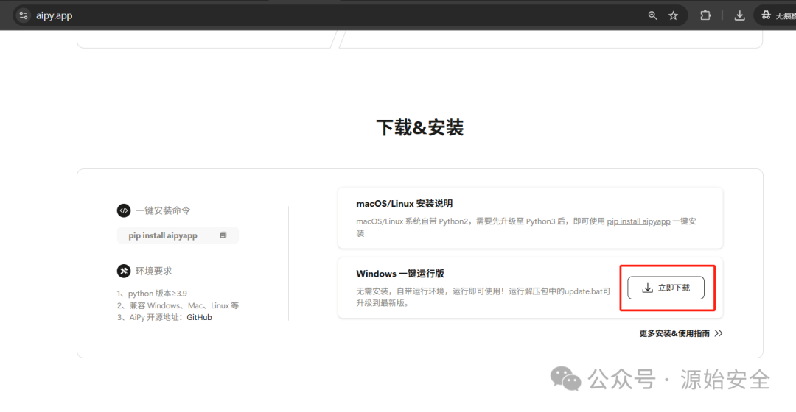The height and width of the screenshot is (412, 796).
Task: Open the GitHub link
Action: (x=199, y=317)
